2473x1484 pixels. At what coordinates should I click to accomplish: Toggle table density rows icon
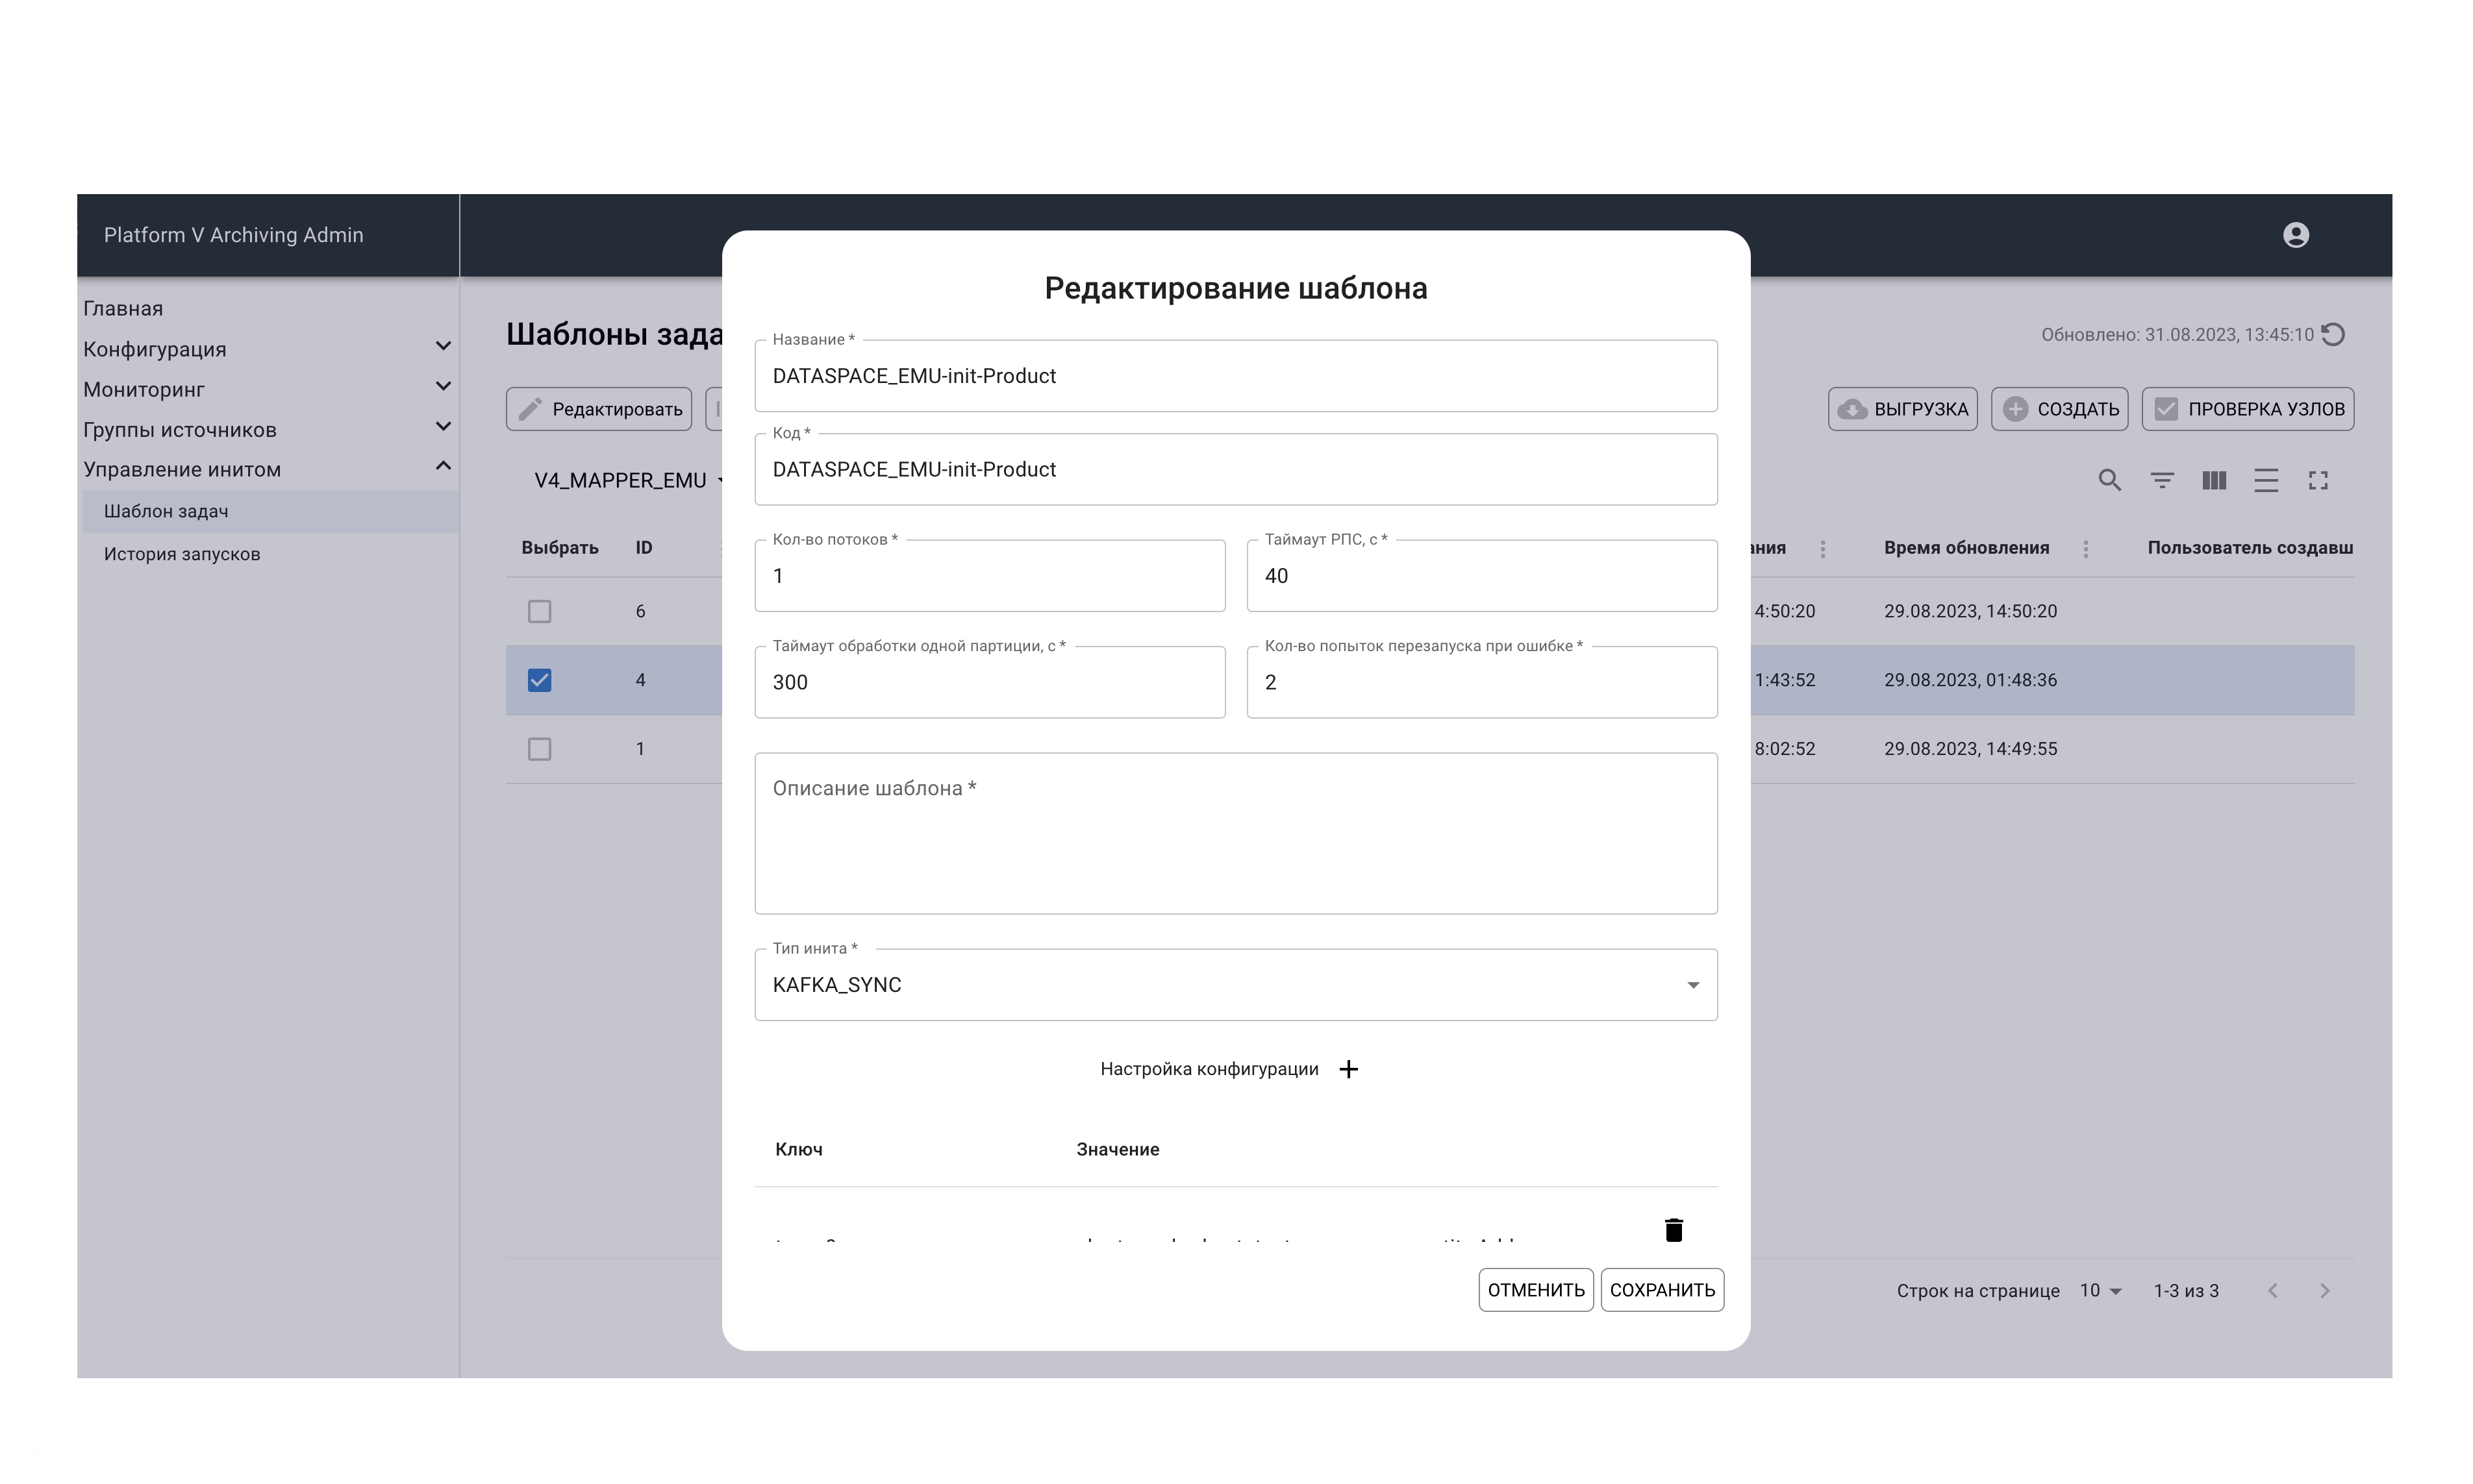(2266, 481)
